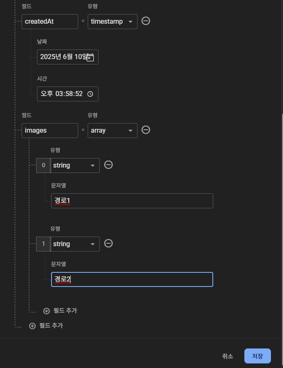Delete array element 0 using minus icon
This screenshot has height=368, width=283.
(108, 165)
